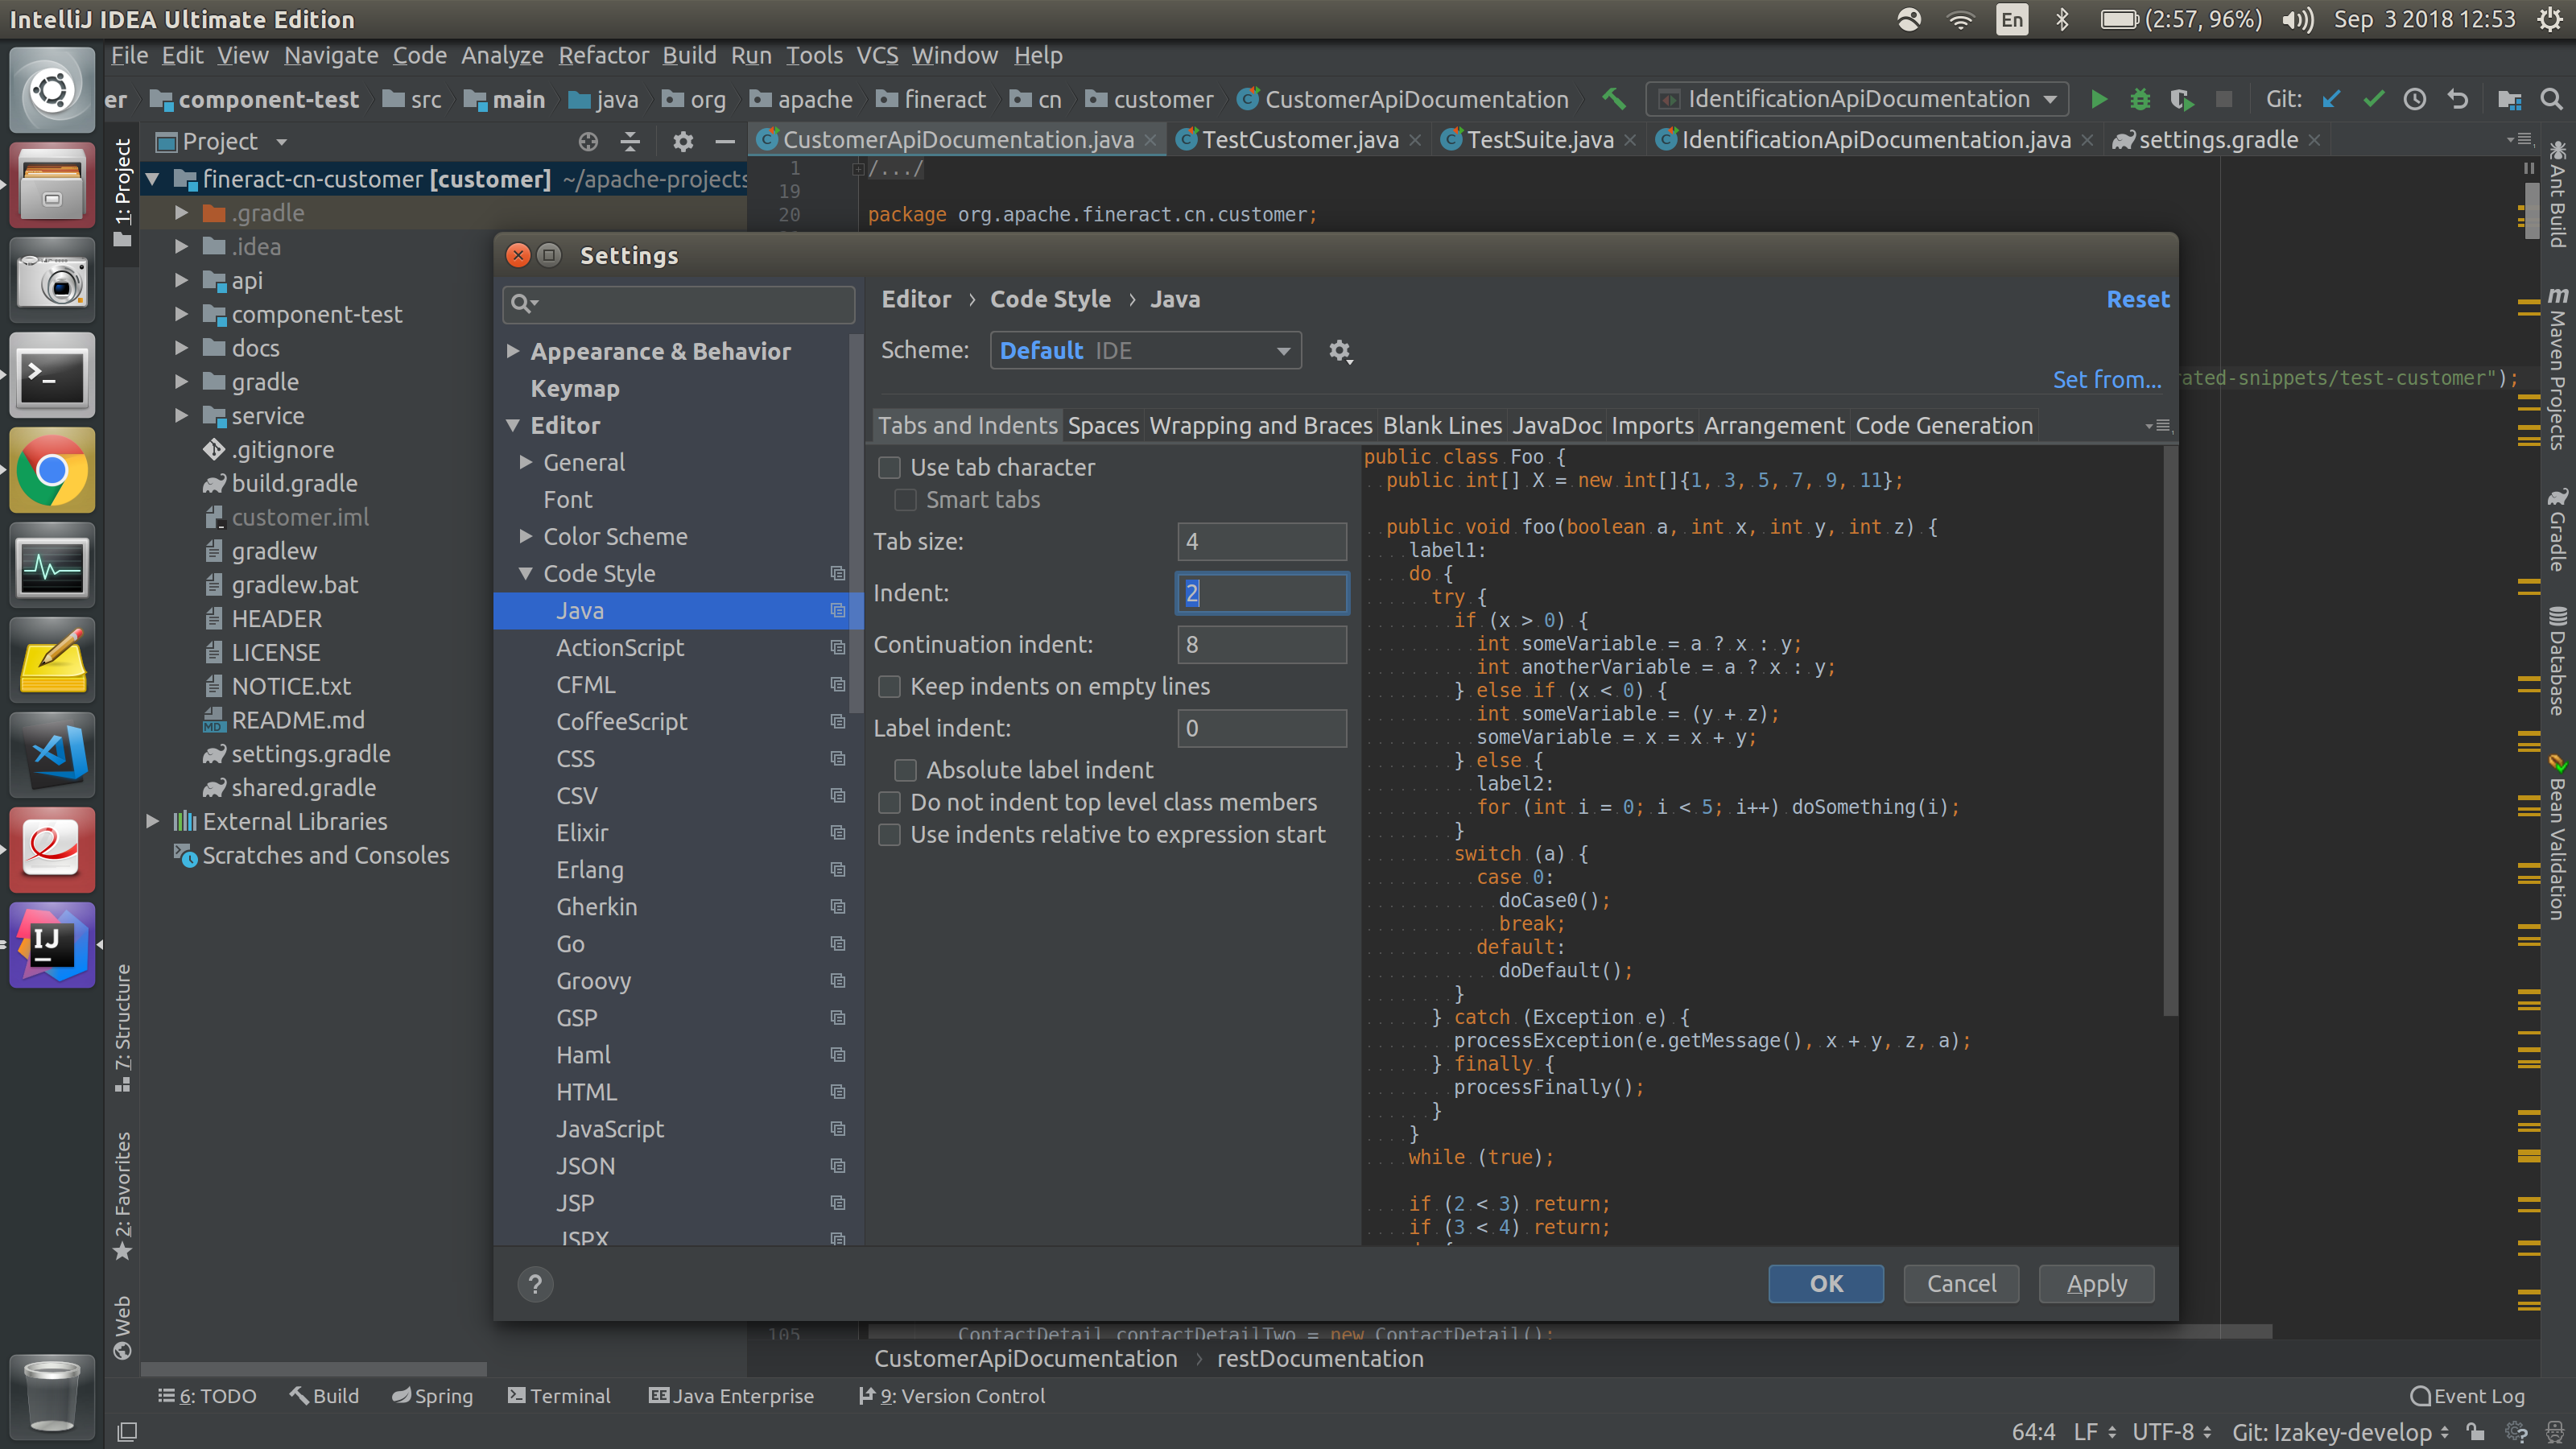Open Terminal from Ubuntu dock

tap(52, 376)
